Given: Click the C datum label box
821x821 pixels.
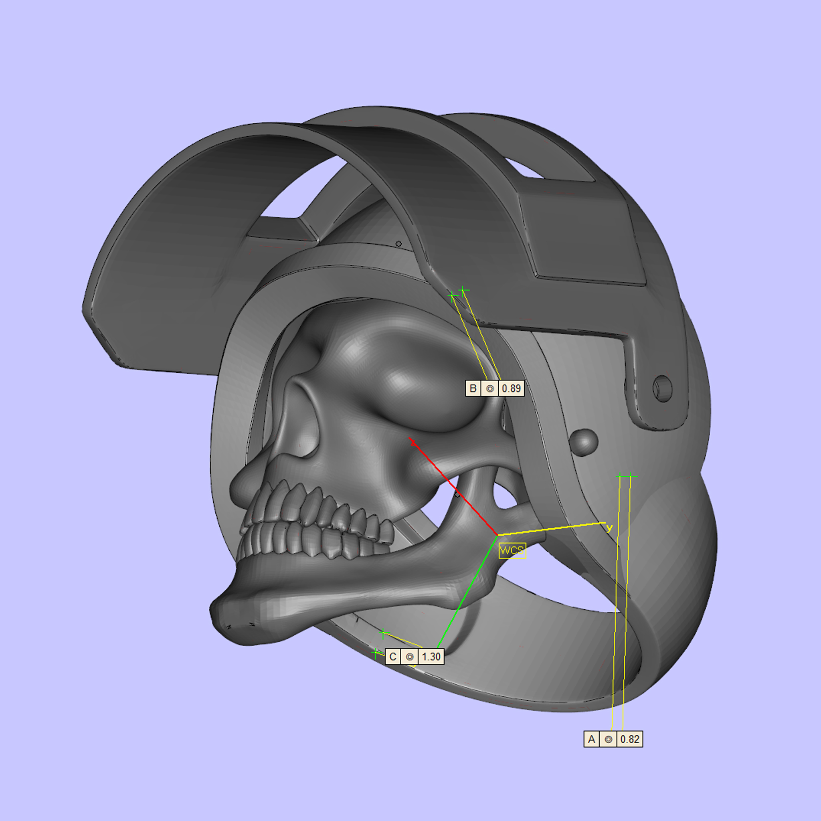Looking at the screenshot, I should tap(392, 657).
